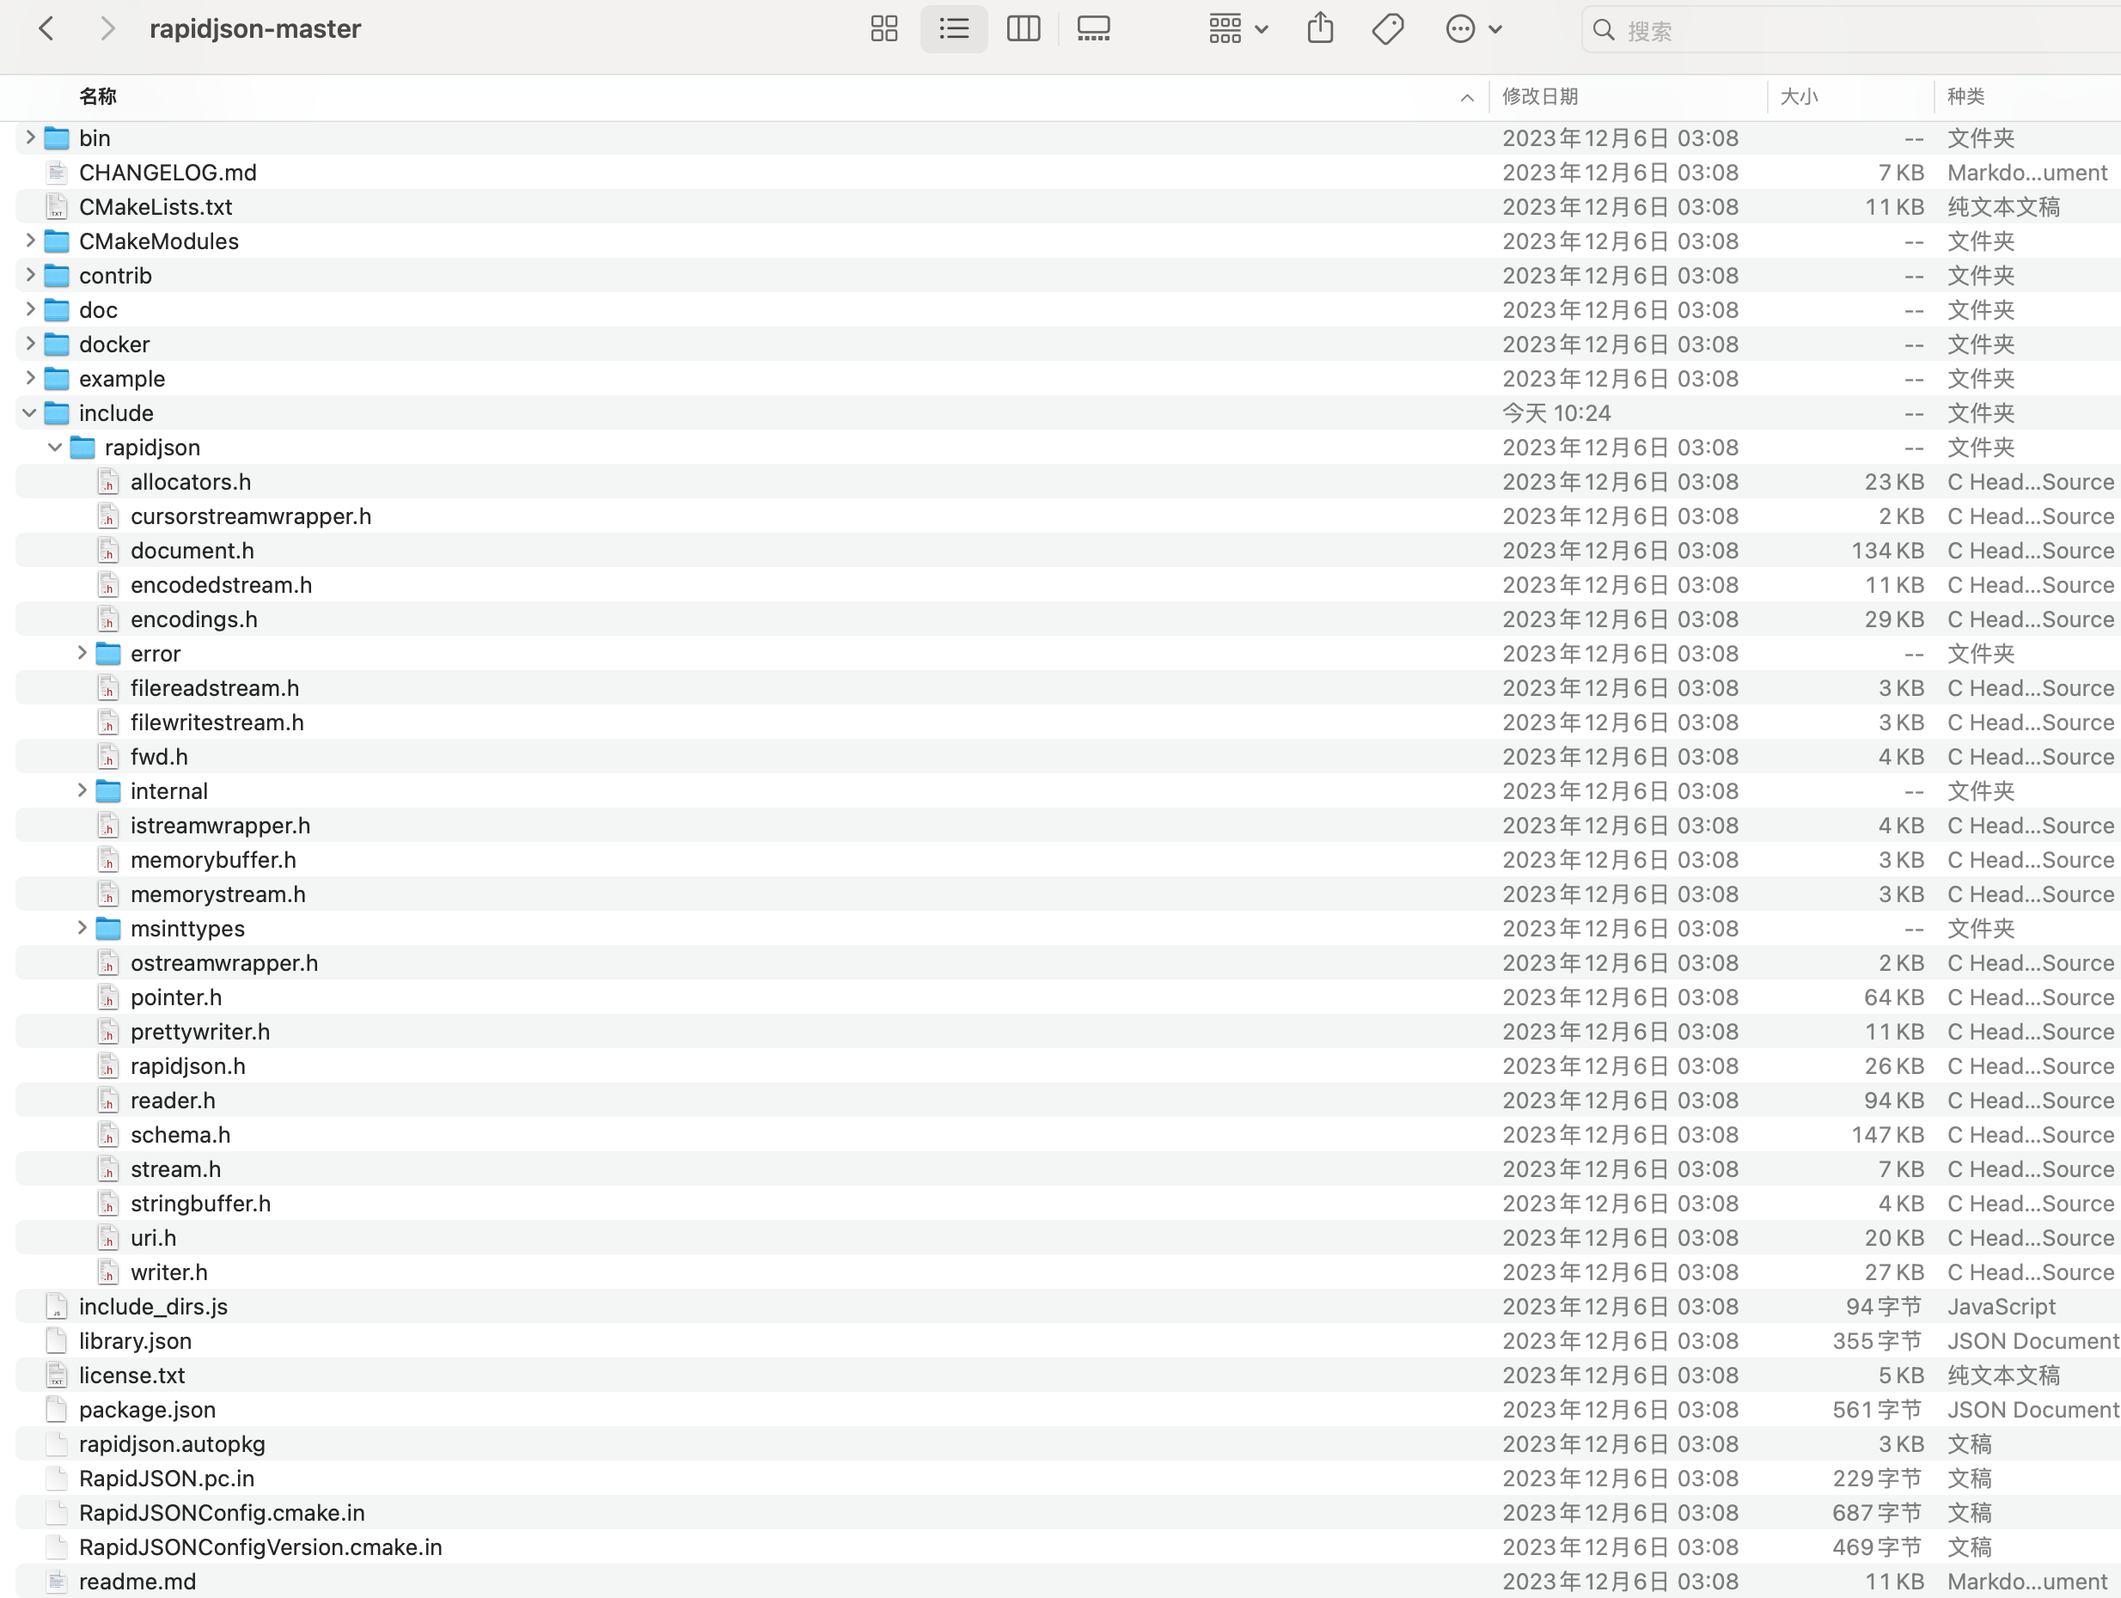Screen dimensions: 2121x1598
Task: Switch to icon grid view
Action: click(883, 28)
